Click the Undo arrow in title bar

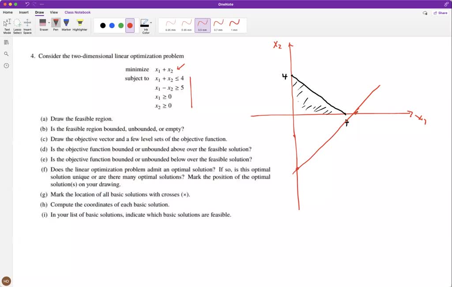(27, 4)
